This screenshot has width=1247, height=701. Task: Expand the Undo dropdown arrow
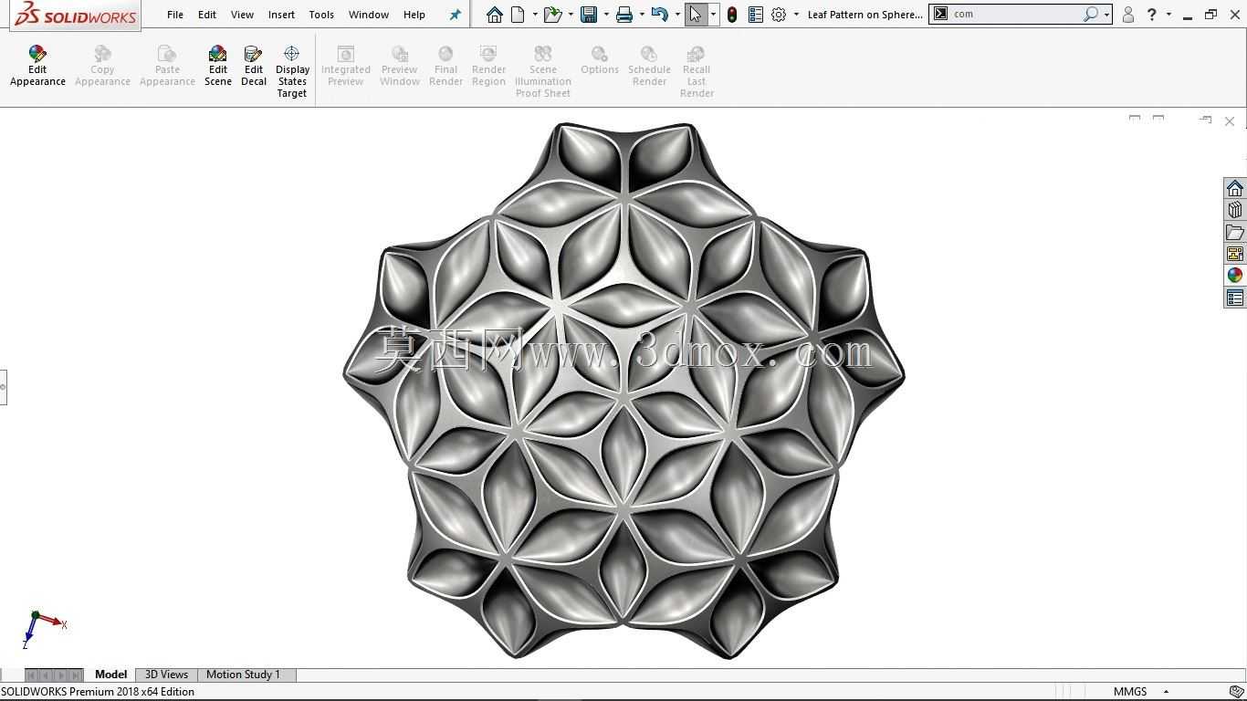point(677,15)
